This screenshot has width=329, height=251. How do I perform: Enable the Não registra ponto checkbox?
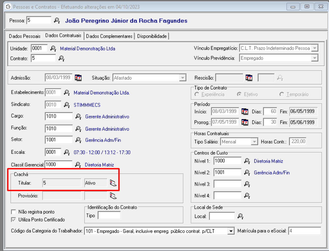pos(14,212)
